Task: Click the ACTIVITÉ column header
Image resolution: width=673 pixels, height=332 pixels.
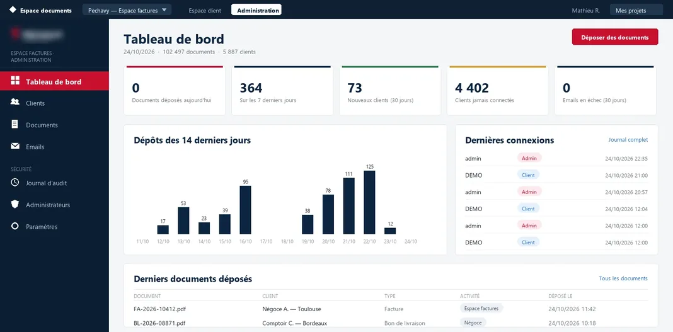Action: pyautogui.click(x=469, y=296)
